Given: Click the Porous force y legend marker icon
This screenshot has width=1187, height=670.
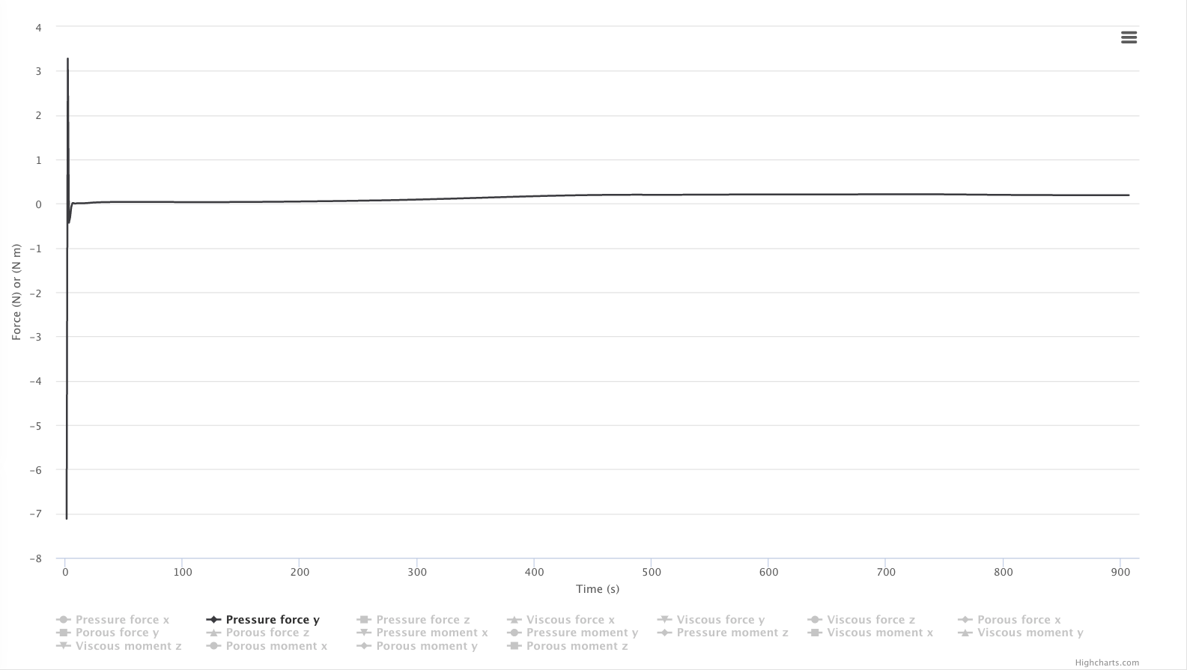Looking at the screenshot, I should (x=64, y=633).
